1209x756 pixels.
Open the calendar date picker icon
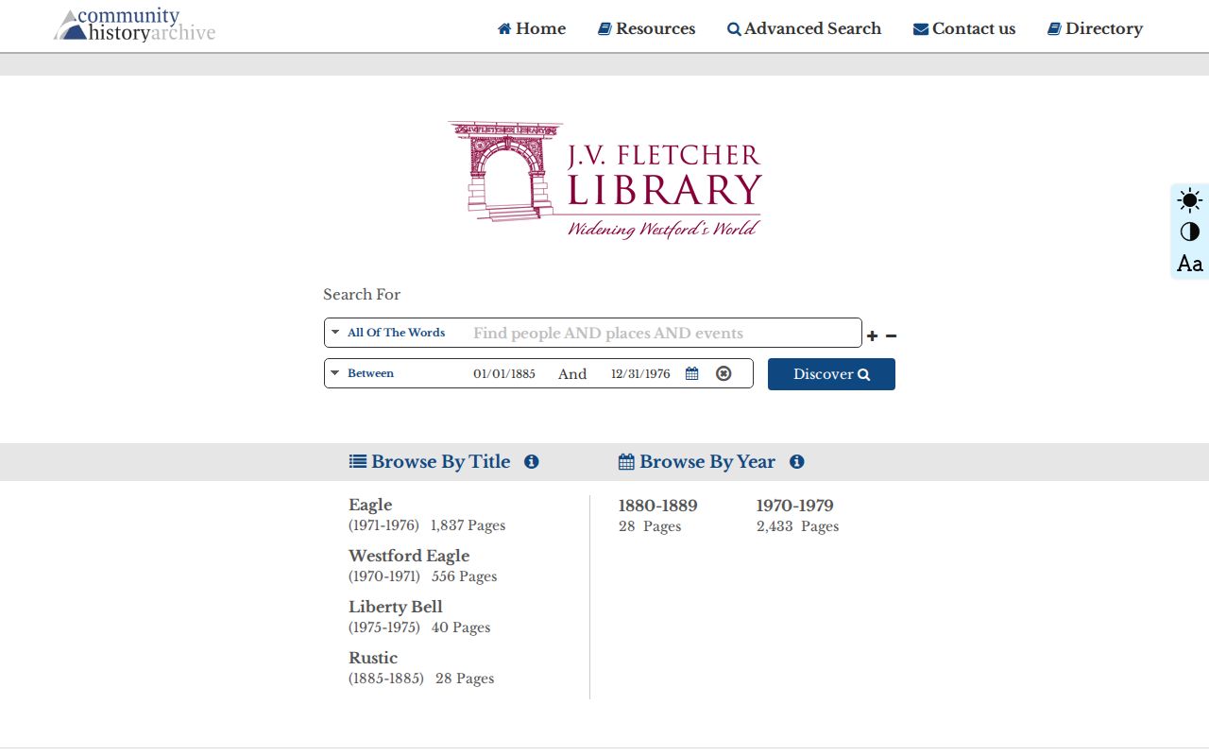691,373
